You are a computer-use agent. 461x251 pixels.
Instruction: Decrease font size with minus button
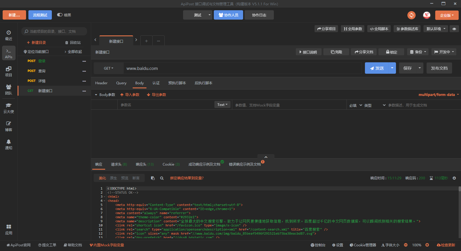click(x=406, y=245)
